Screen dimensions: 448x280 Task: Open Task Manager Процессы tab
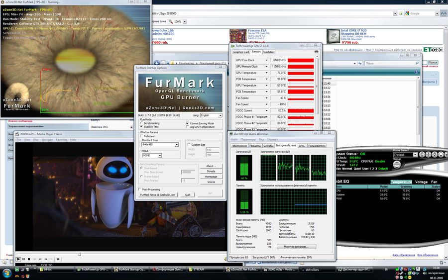pos(255,146)
